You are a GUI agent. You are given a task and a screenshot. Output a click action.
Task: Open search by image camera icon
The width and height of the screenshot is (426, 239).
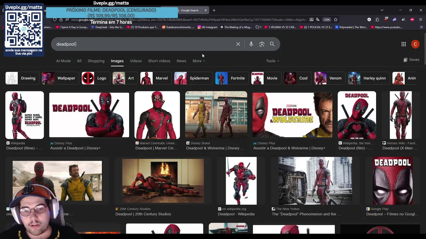click(262, 44)
